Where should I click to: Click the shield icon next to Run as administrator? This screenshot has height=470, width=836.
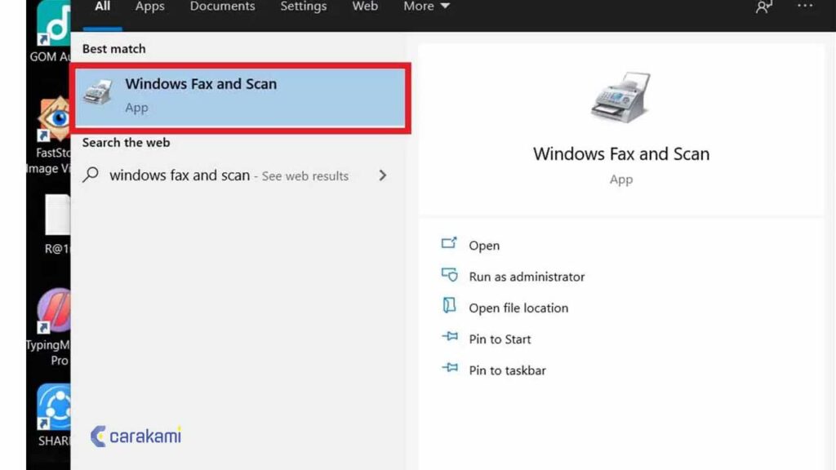click(x=450, y=276)
